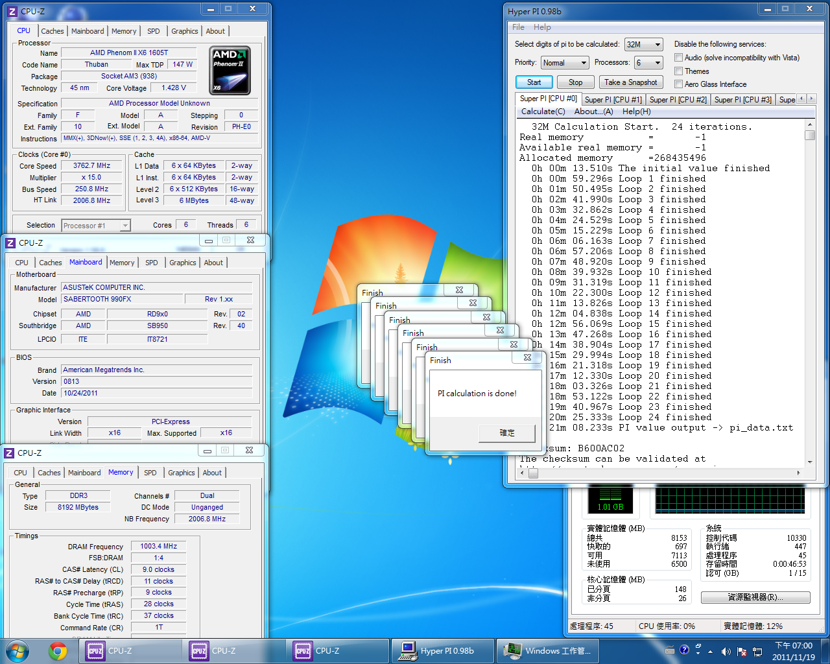
Task: Open Hyper PI Help menu
Action: [542, 27]
